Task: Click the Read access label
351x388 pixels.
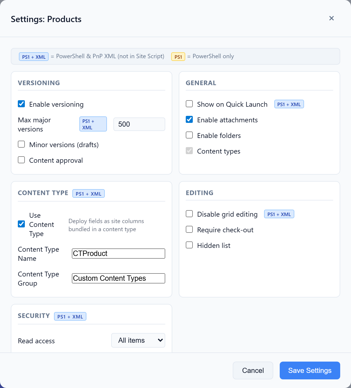Action: point(36,341)
